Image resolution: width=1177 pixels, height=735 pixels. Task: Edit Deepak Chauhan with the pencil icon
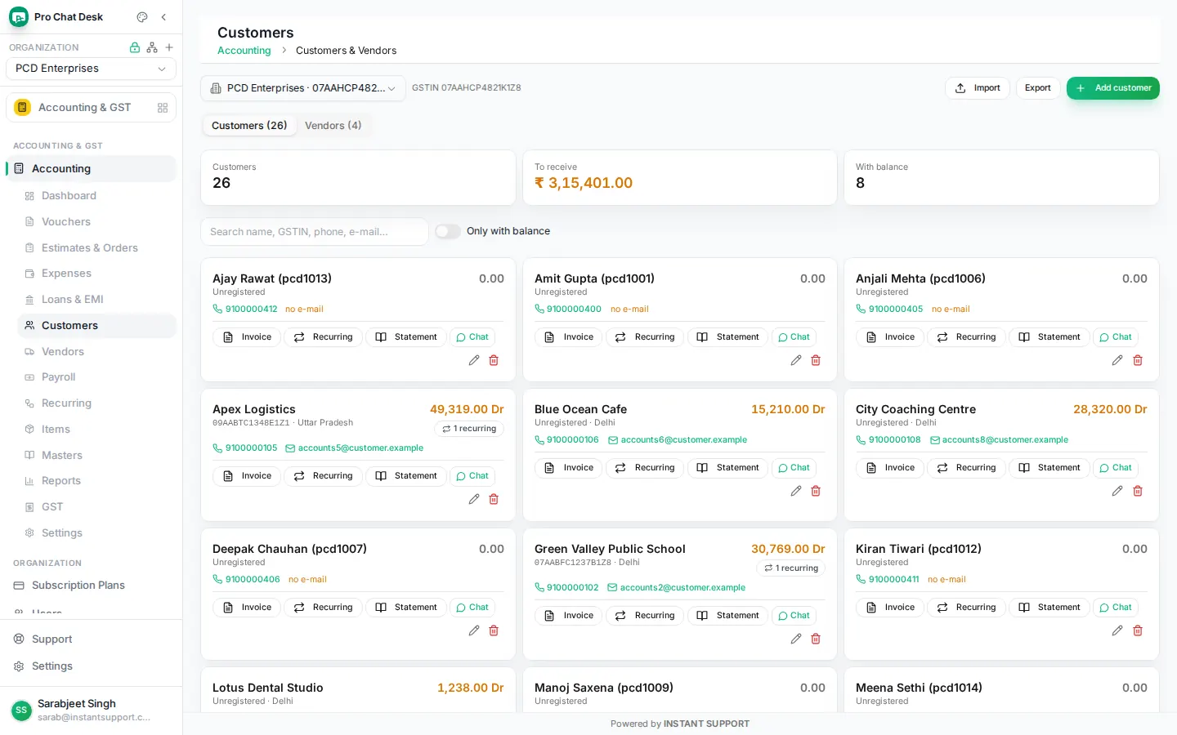(x=474, y=630)
